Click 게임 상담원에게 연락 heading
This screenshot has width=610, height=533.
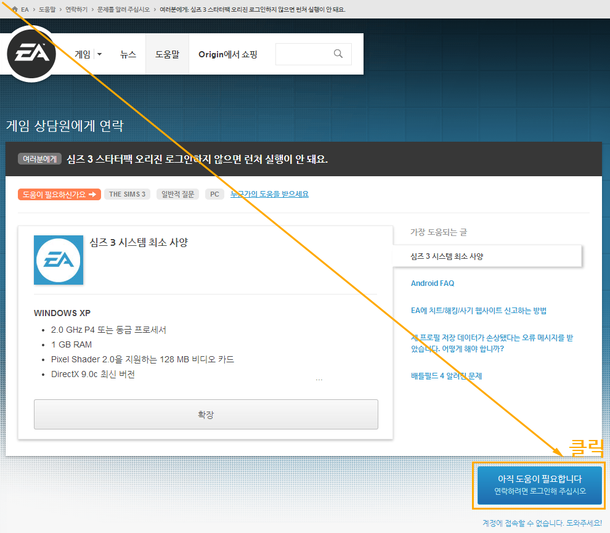(65, 126)
